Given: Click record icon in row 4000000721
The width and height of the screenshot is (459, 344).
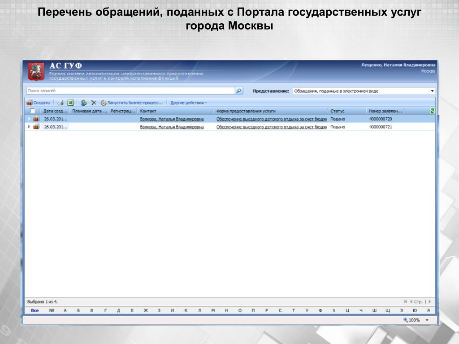Looking at the screenshot, I should click(36, 127).
